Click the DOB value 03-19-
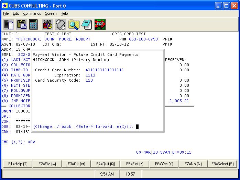240x180 pixels. [23, 127]
